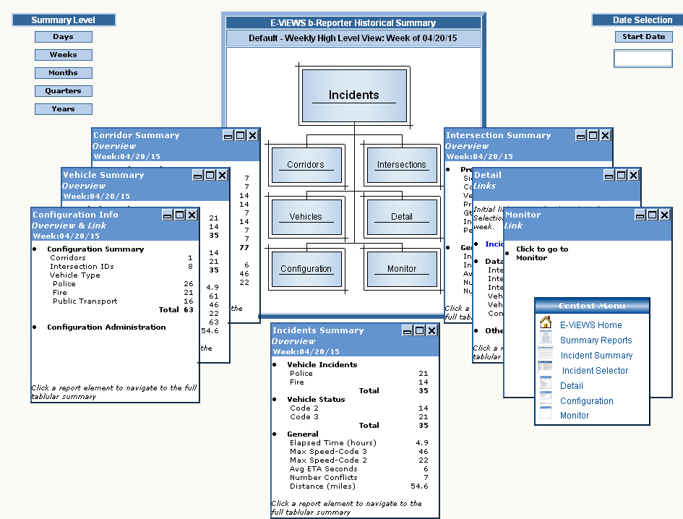Click the house icon beside E-ViEWS Home
The image size is (683, 519).
[x=546, y=323]
